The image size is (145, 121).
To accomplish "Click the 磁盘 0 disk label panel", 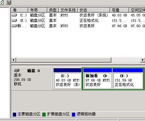I will click(x=32, y=79).
